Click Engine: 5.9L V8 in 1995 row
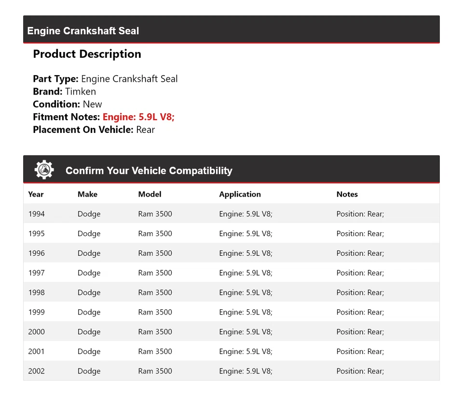 (245, 234)
